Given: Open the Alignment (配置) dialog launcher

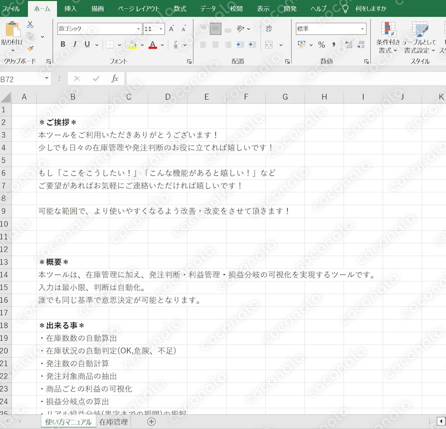Looking at the screenshot, I should tap(287, 62).
